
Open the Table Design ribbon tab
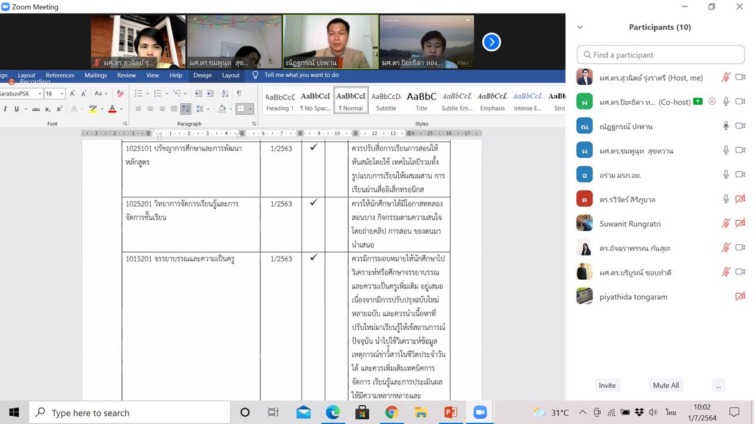coord(202,75)
